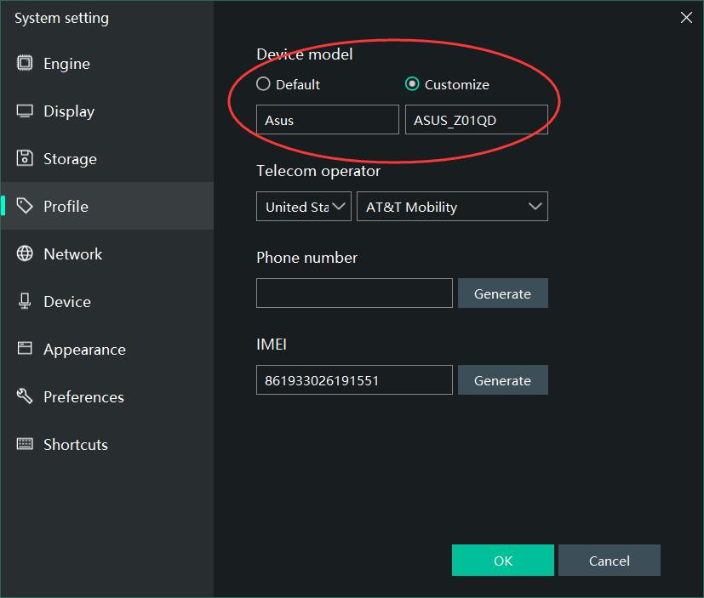Click the Preferences wrench icon
The width and height of the screenshot is (704, 598).
coord(26,397)
